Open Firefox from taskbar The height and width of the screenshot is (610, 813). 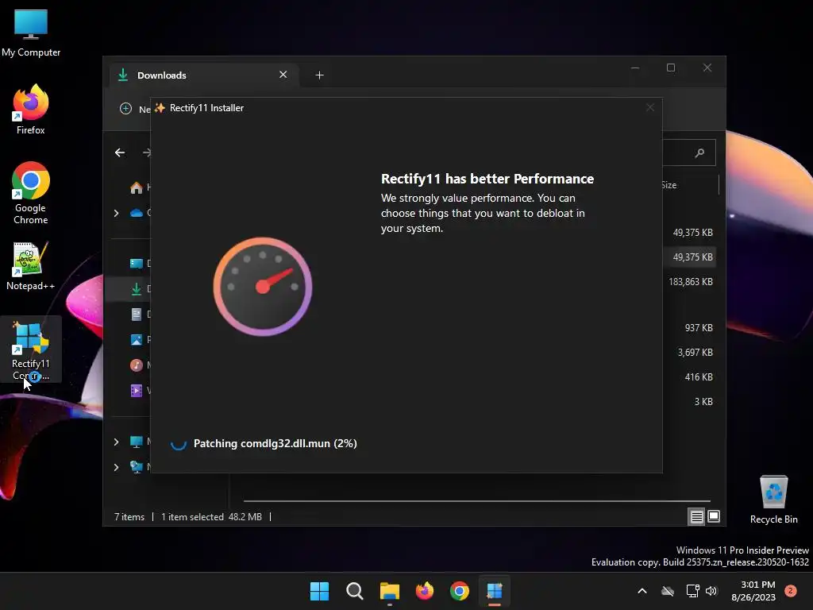pyautogui.click(x=425, y=591)
